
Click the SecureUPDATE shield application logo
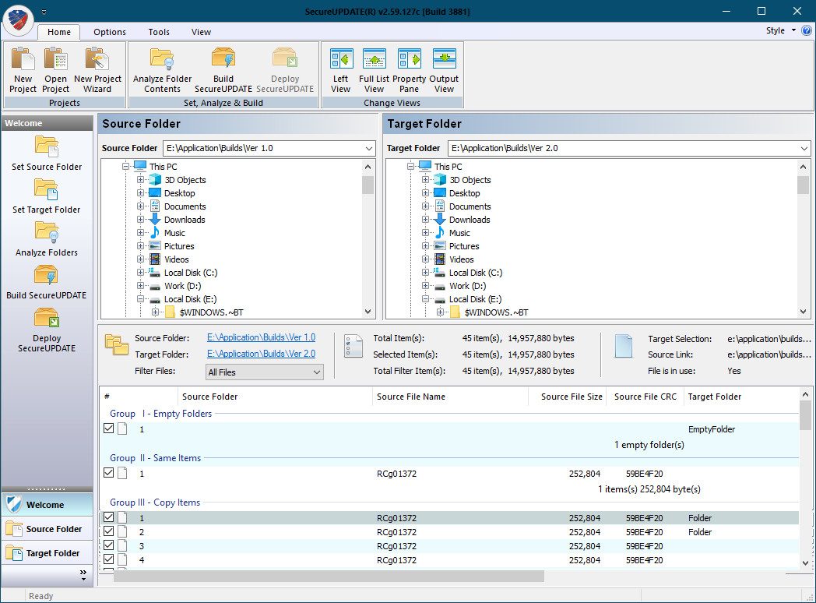pyautogui.click(x=18, y=19)
